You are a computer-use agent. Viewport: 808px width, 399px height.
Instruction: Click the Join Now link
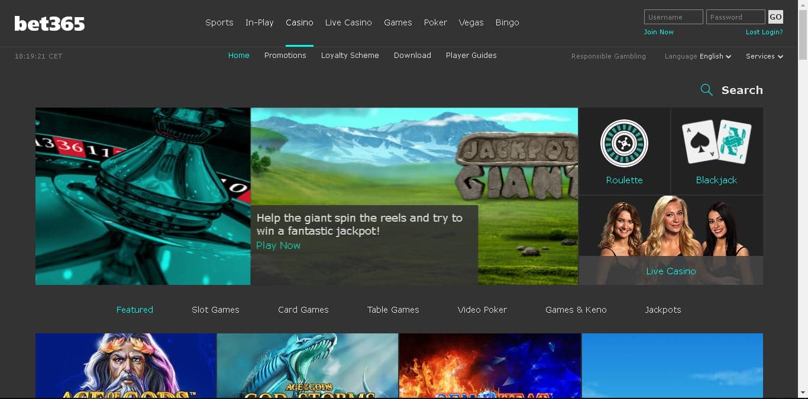point(658,32)
